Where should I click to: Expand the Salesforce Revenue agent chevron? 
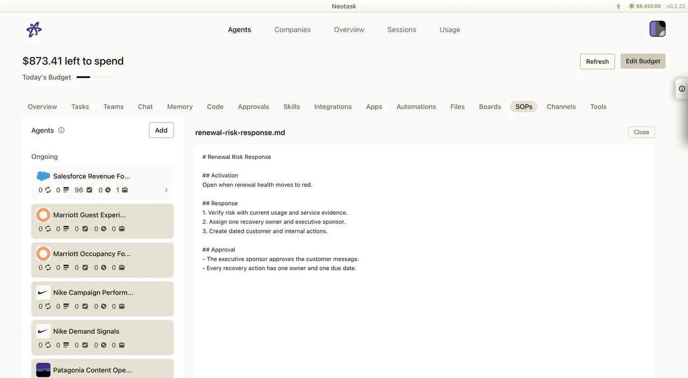coord(166,190)
